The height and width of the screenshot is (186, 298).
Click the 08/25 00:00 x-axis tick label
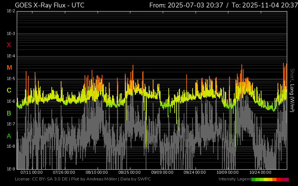[130, 173]
